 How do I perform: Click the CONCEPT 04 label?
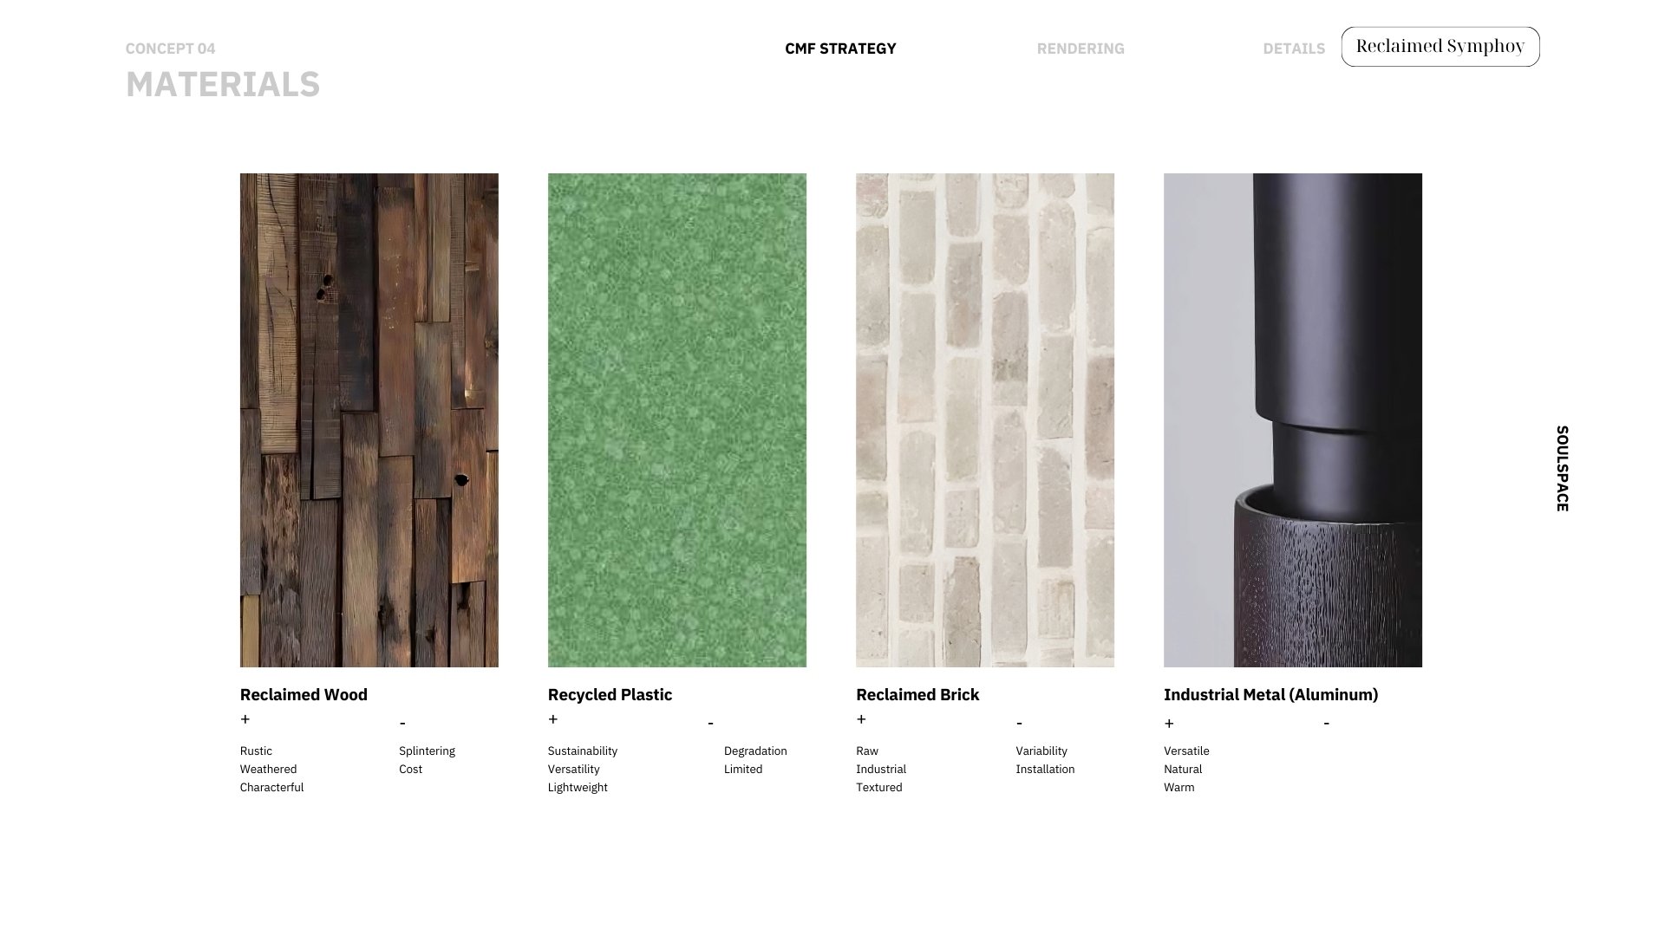pos(171,49)
